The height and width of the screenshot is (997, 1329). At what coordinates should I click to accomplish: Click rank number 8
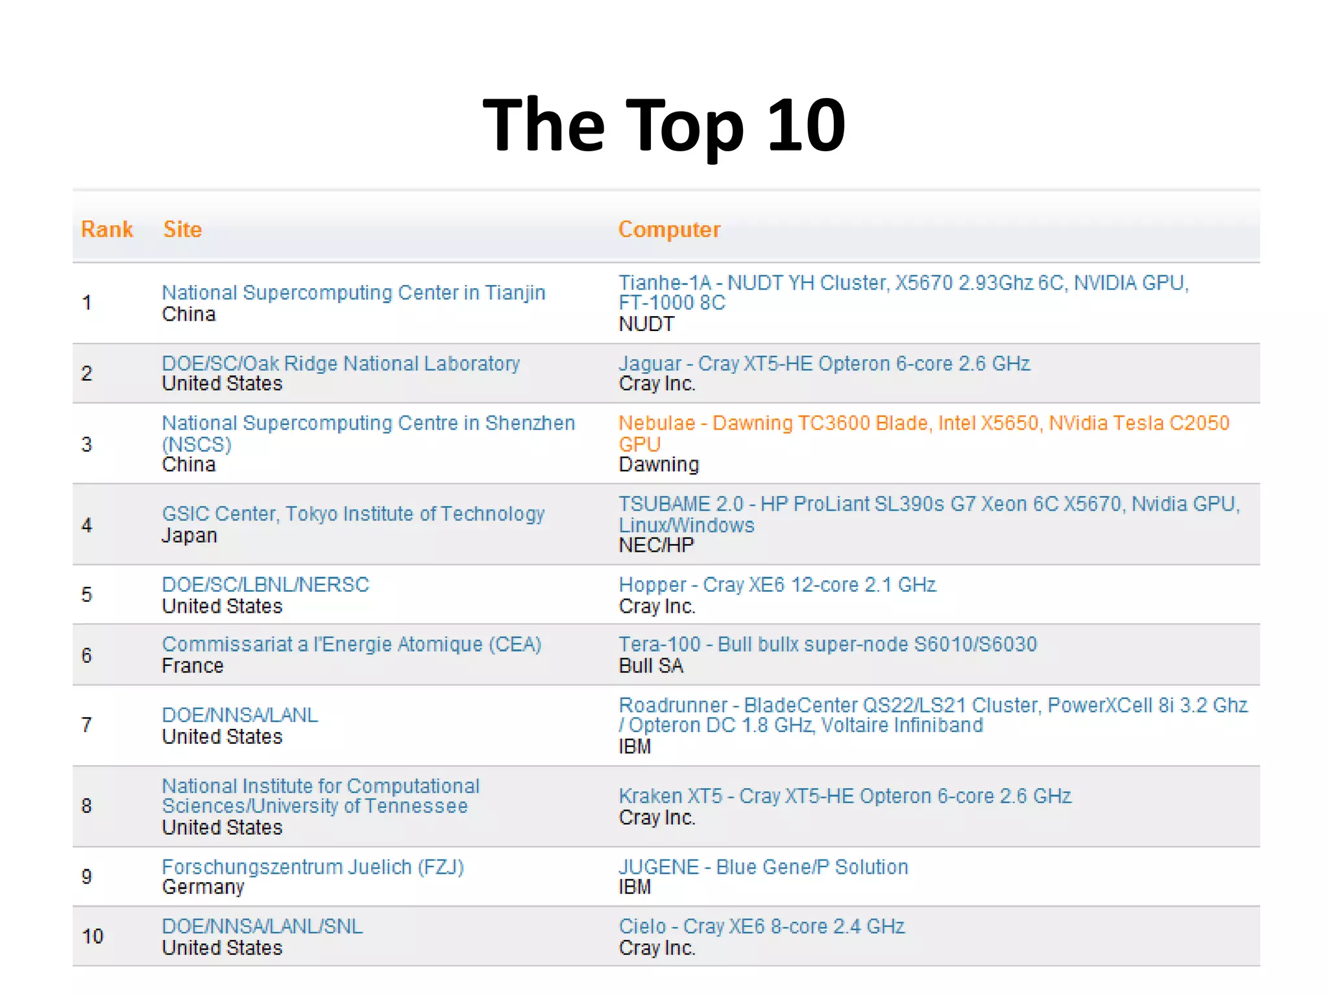[87, 806]
